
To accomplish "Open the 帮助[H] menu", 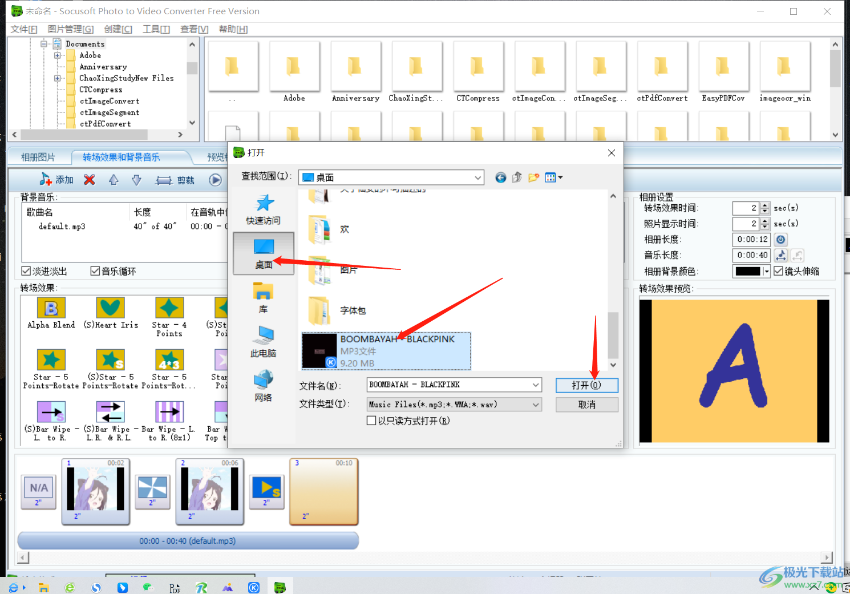I will (233, 29).
